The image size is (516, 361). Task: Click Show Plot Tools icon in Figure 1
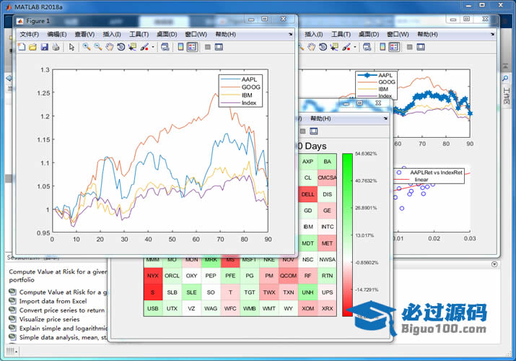[x=219, y=47]
